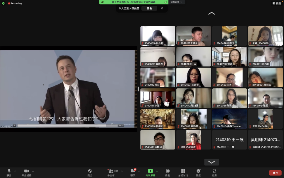Open the Participants panel icon
Viewport: 284px width, 178px height.
111,171
